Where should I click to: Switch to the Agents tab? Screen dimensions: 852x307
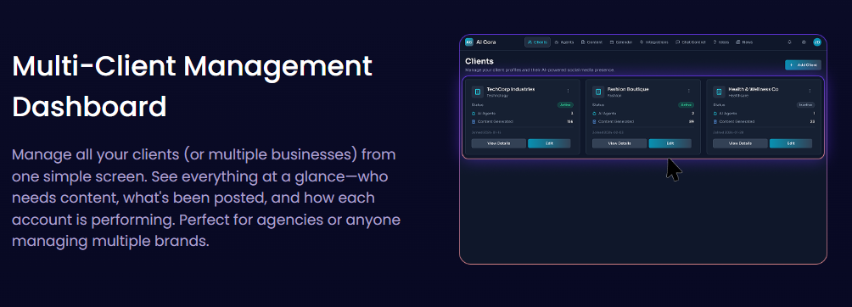564,42
